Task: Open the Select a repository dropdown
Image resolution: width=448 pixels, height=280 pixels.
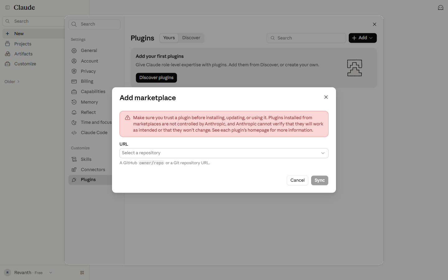Action: coord(224,153)
